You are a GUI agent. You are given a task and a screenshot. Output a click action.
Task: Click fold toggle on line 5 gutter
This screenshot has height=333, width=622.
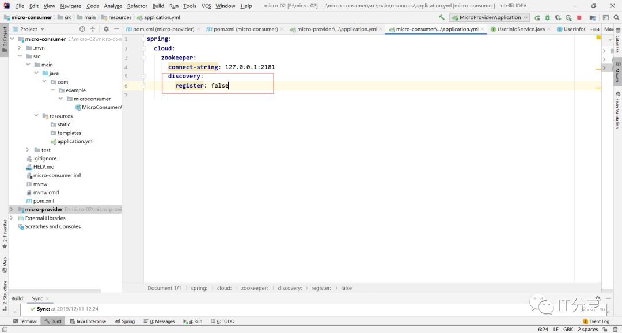(x=143, y=76)
